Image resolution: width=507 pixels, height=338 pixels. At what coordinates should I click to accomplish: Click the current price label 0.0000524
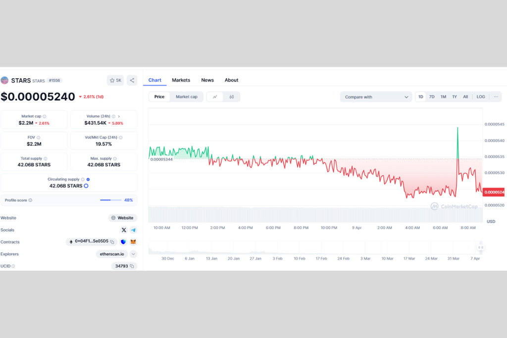click(x=494, y=193)
